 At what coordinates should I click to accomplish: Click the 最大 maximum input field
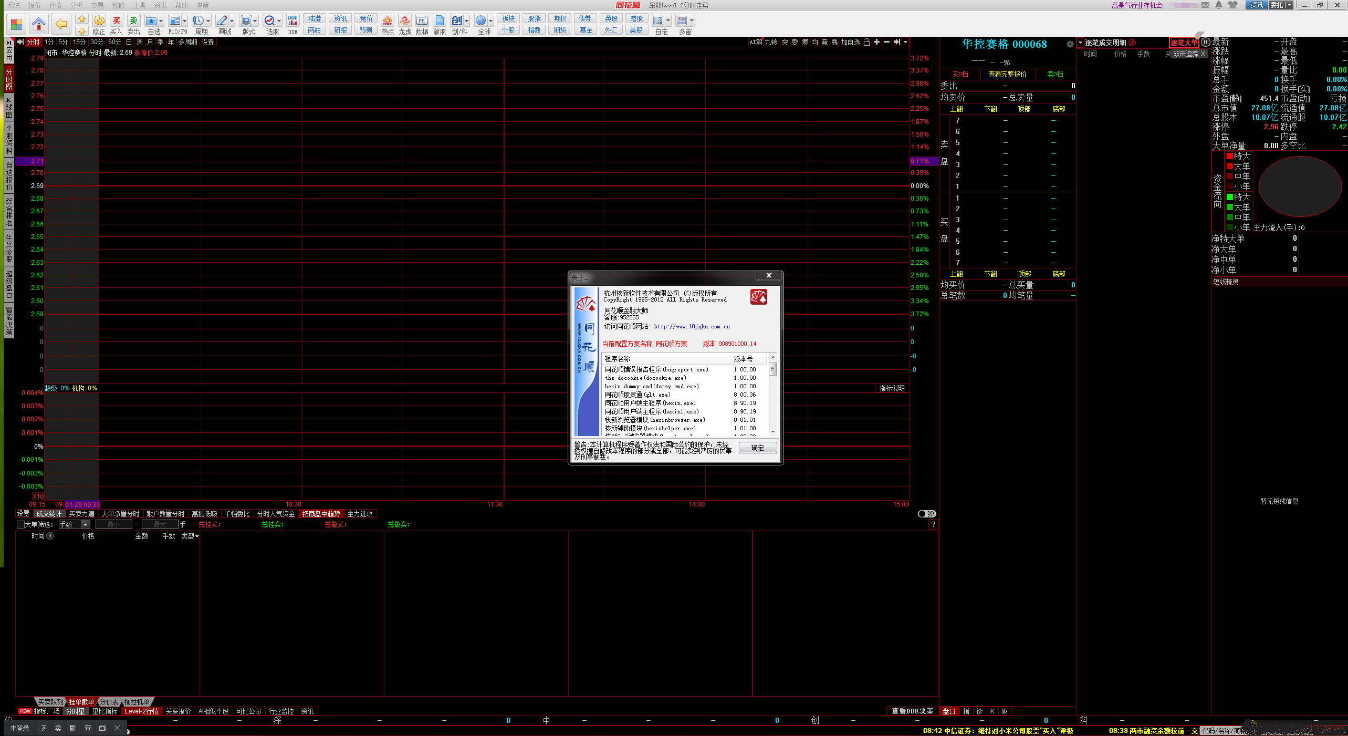click(x=160, y=524)
